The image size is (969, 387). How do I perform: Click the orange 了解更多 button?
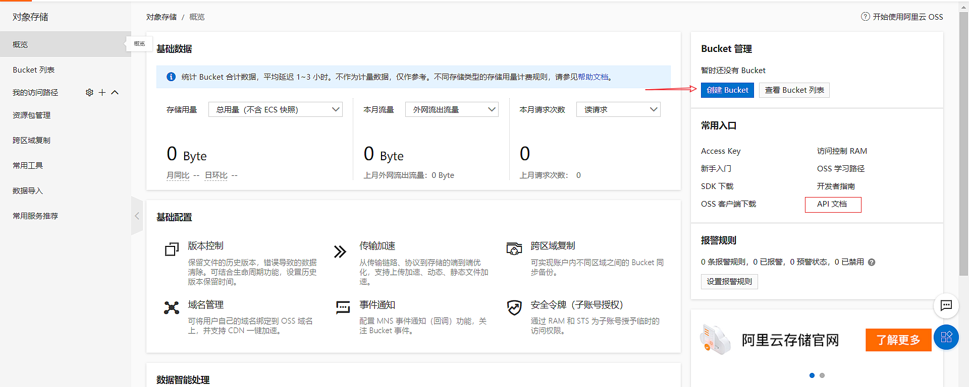pos(898,340)
